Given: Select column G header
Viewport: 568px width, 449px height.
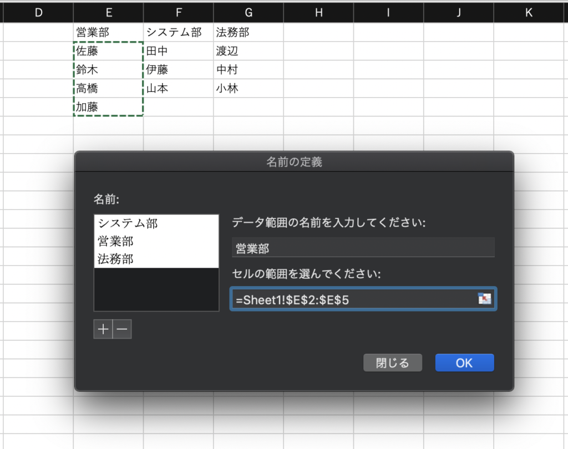Looking at the screenshot, I should tap(248, 13).
